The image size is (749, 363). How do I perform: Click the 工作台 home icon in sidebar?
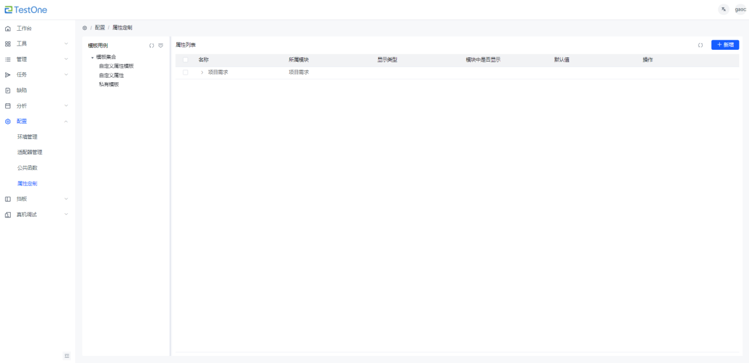8,28
